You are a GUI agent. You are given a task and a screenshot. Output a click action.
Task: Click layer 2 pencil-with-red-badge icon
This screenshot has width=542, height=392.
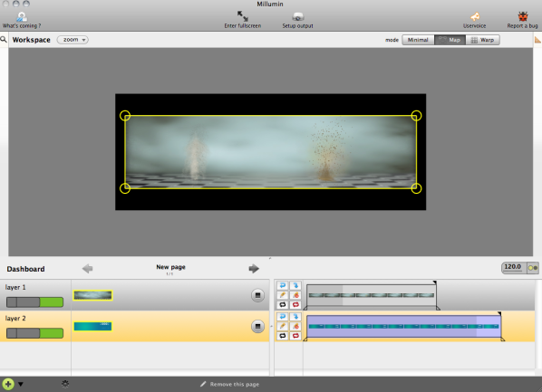click(x=295, y=326)
